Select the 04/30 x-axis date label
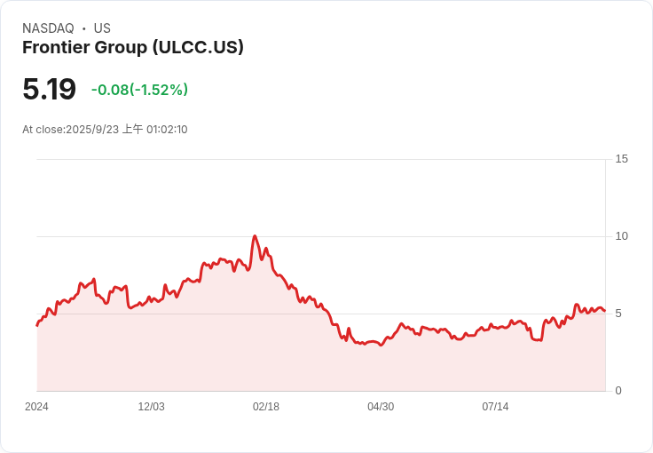The image size is (653, 453). pos(381,407)
